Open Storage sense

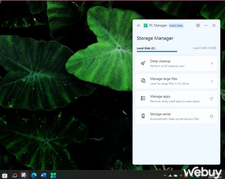176,116
